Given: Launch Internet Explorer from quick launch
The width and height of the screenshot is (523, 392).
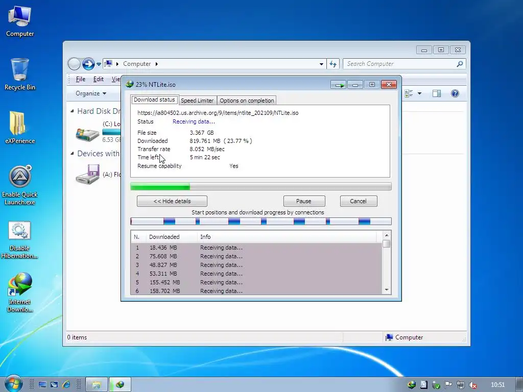Looking at the screenshot, I should pos(66,385).
